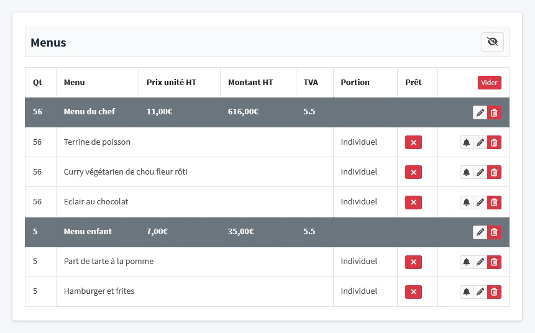Mark Eclair au chocolat as ready

[414, 203]
